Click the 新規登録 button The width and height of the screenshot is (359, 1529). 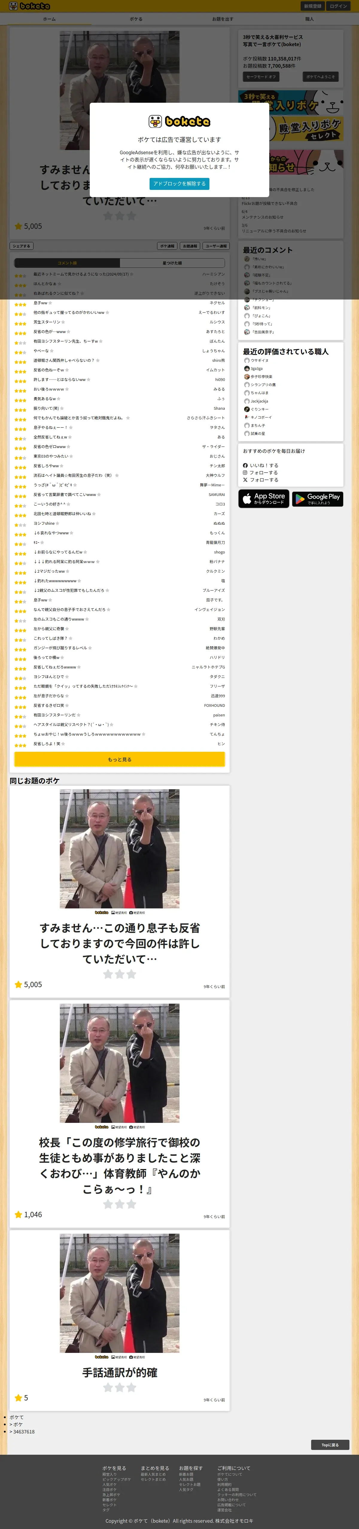(x=313, y=6)
